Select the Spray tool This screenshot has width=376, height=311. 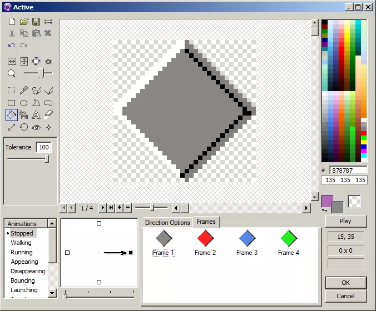click(24, 115)
